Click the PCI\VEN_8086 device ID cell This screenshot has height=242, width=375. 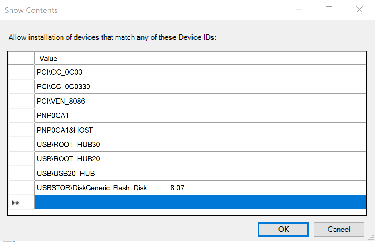click(x=200, y=101)
